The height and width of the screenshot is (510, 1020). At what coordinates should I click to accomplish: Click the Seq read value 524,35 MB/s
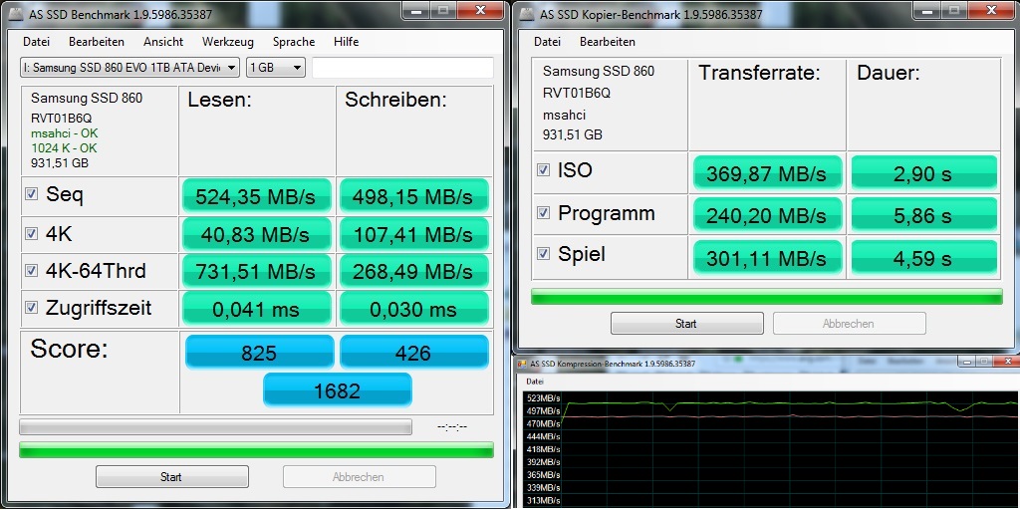[x=256, y=195]
